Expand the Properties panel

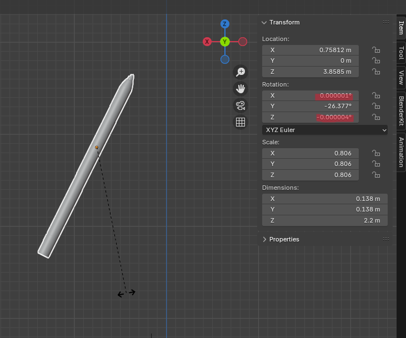tap(264, 239)
